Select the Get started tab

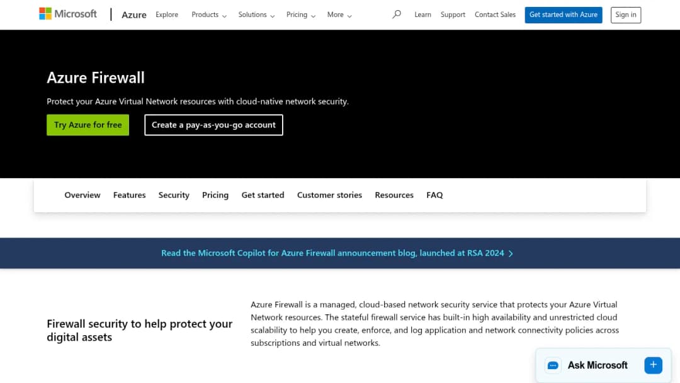point(263,195)
